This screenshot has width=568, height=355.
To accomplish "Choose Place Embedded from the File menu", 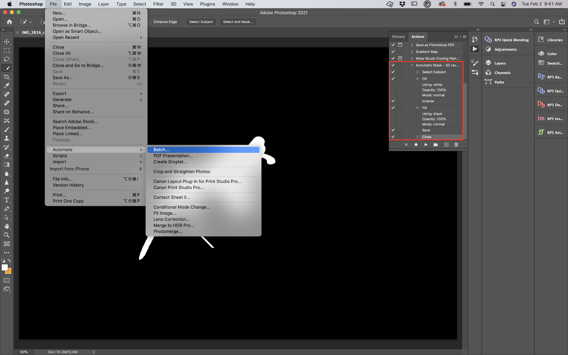I will point(96,127).
